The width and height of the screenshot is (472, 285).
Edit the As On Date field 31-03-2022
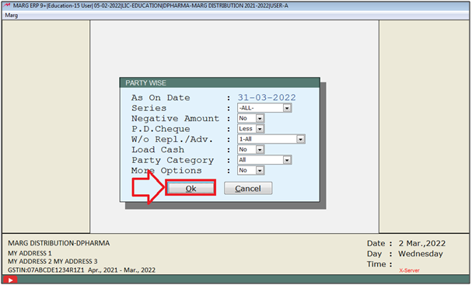267,97
